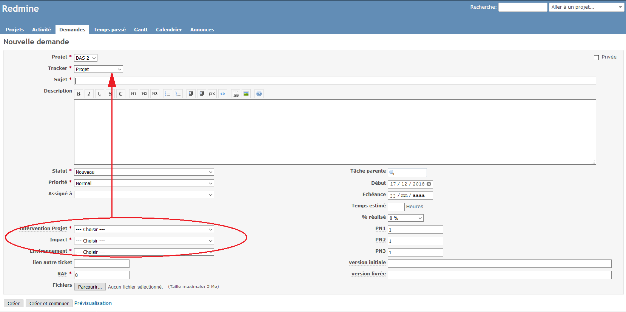Expand the % réalisé dropdown
This screenshot has width=626, height=312.
(x=406, y=218)
